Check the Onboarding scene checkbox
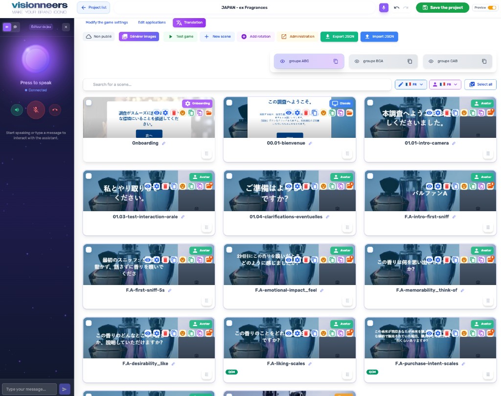Image resolution: width=501 pixels, height=396 pixels. tap(89, 103)
